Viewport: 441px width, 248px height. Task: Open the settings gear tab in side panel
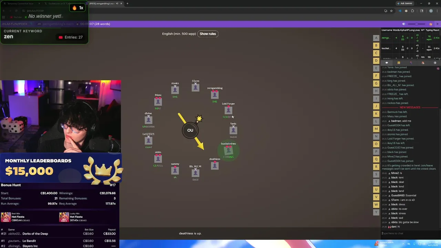pyautogui.click(x=435, y=63)
